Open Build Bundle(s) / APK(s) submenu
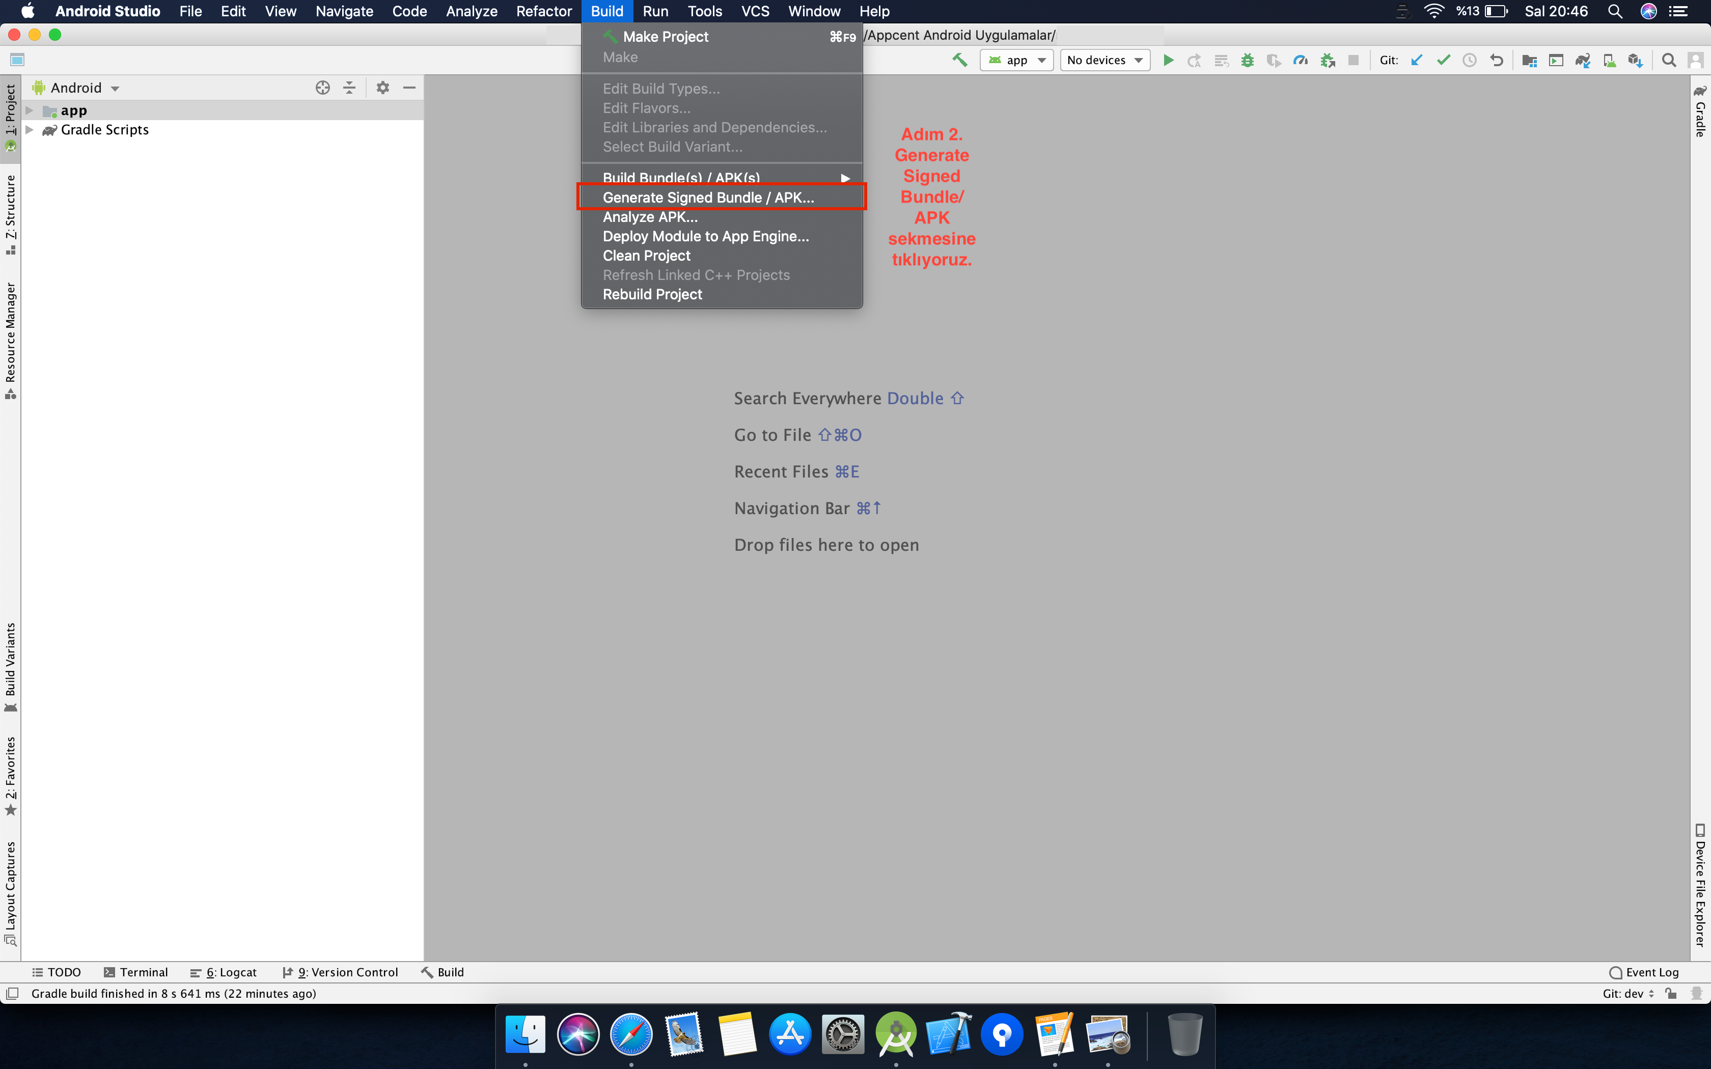The height and width of the screenshot is (1069, 1711). (x=722, y=178)
